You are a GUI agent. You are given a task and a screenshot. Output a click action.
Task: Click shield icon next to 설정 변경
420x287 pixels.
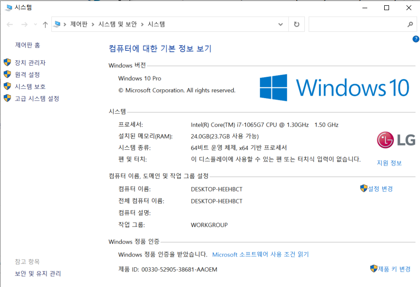(x=364, y=188)
